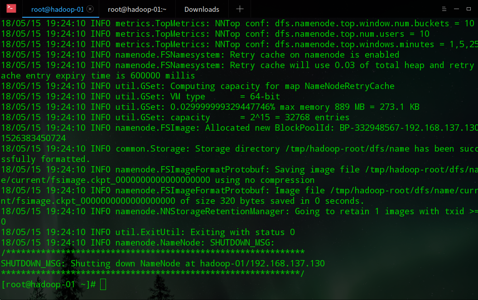Click the terminal app icon in title bar
Screen dimensions: 478x300
pyautogui.click(x=11, y=9)
